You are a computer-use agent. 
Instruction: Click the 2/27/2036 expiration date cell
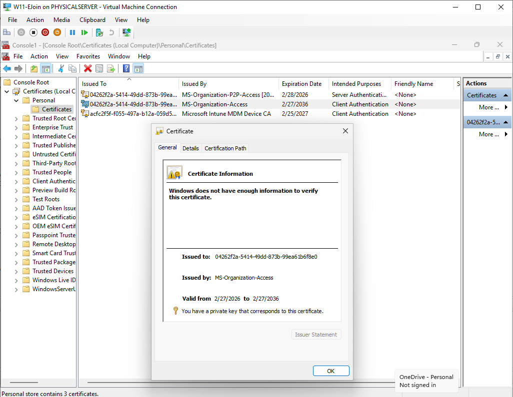tap(295, 104)
